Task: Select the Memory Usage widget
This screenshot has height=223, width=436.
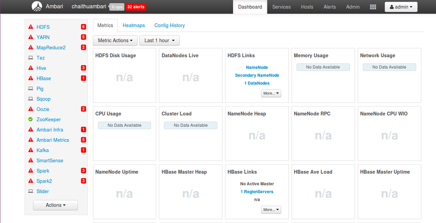Action: pos(323,76)
